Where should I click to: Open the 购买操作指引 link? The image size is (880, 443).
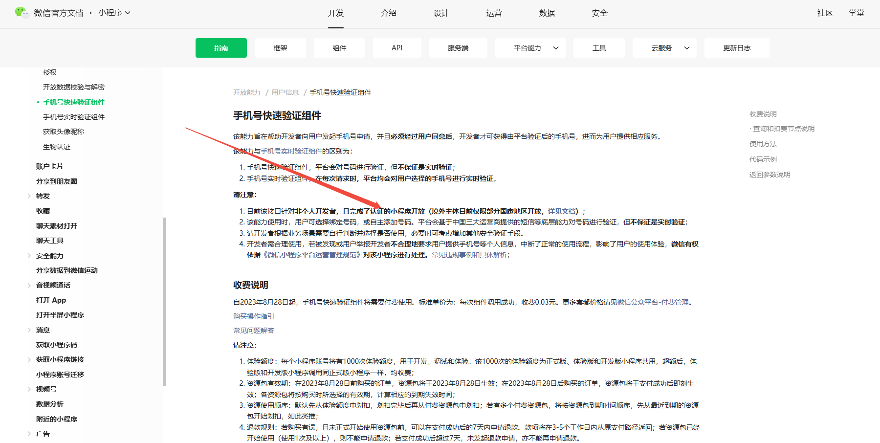pos(254,316)
